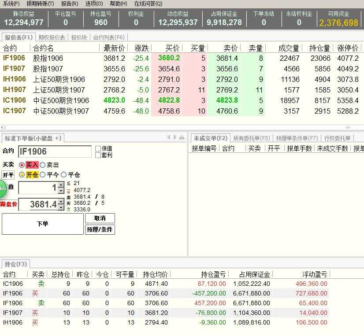The width and height of the screenshot is (364, 336).
Task: Select the IH1906 买 position row
Action: [165, 322]
